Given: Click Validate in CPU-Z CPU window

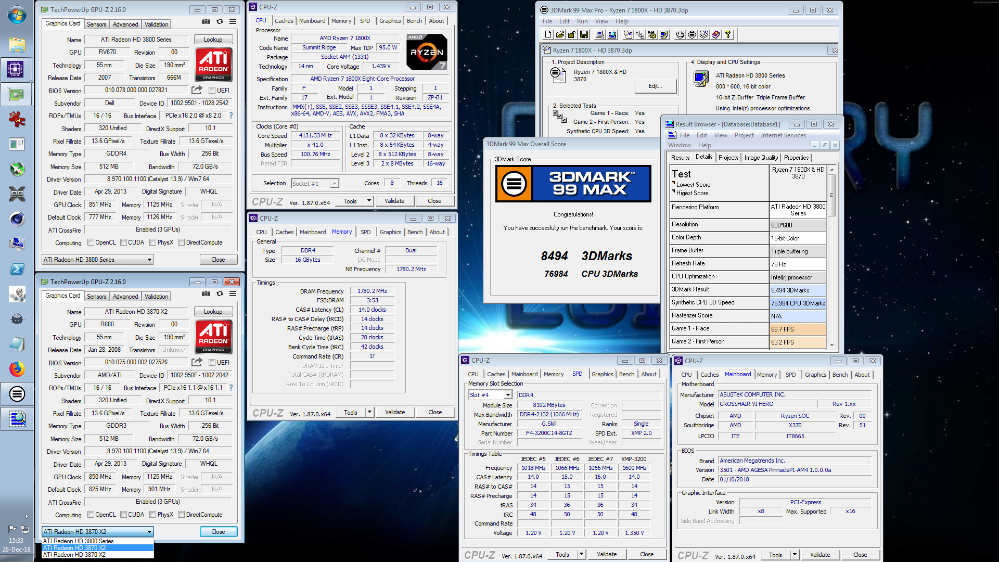Looking at the screenshot, I should (x=394, y=201).
